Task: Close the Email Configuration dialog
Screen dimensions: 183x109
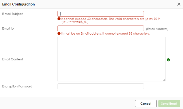Action: pyautogui.click(x=179, y=4)
